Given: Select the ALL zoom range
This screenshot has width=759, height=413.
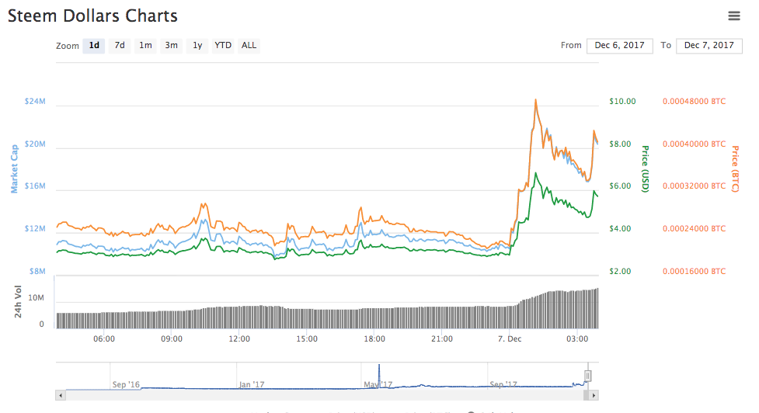Looking at the screenshot, I should [249, 46].
